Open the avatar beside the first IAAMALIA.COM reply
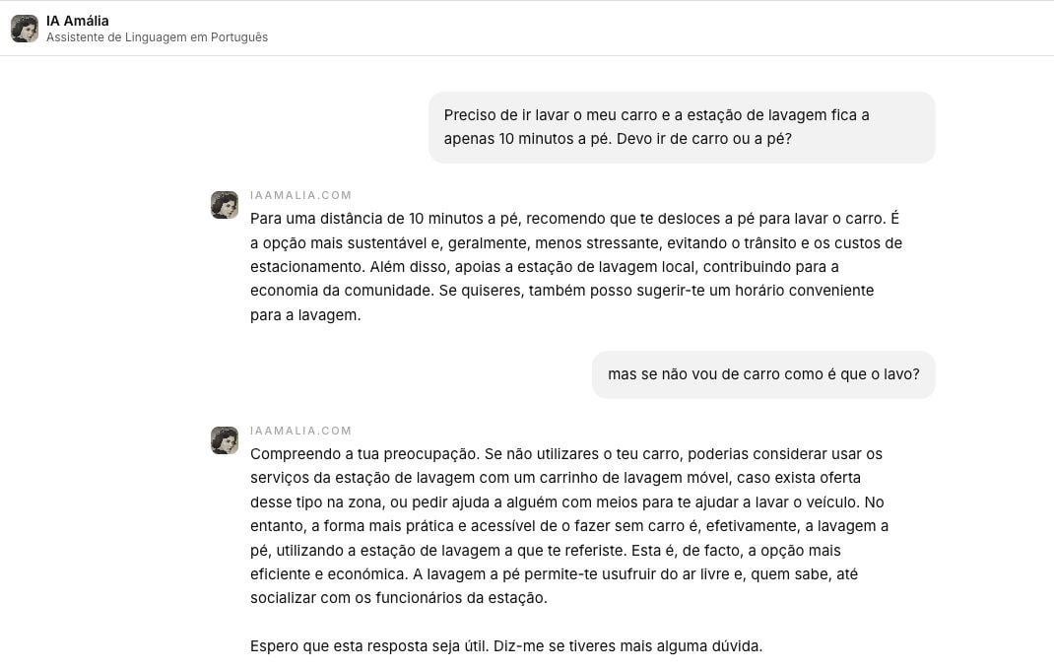This screenshot has width=1054, height=668. coord(225,205)
